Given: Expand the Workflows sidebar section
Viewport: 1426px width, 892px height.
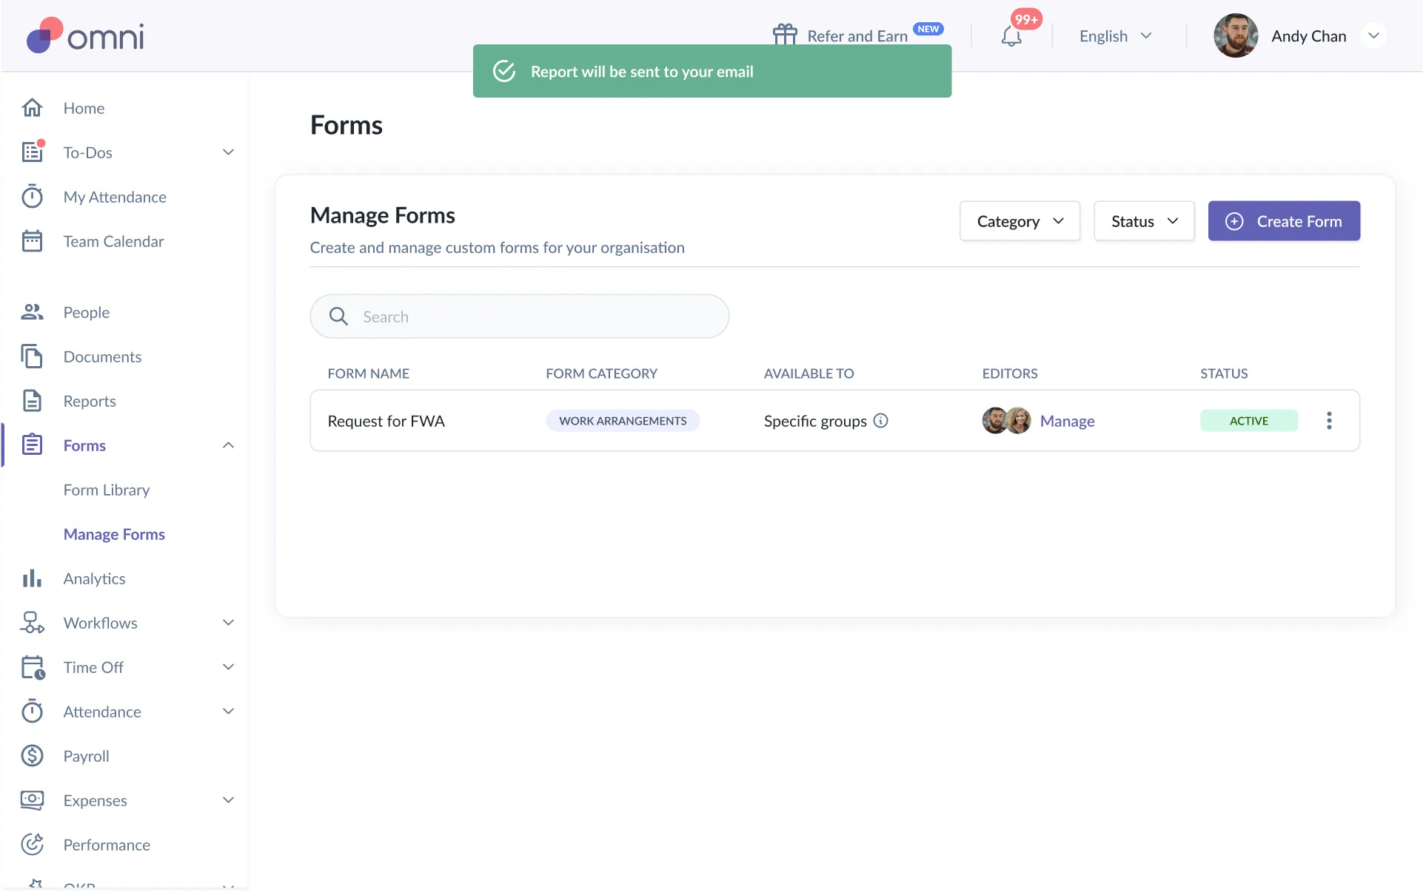Looking at the screenshot, I should tap(228, 623).
